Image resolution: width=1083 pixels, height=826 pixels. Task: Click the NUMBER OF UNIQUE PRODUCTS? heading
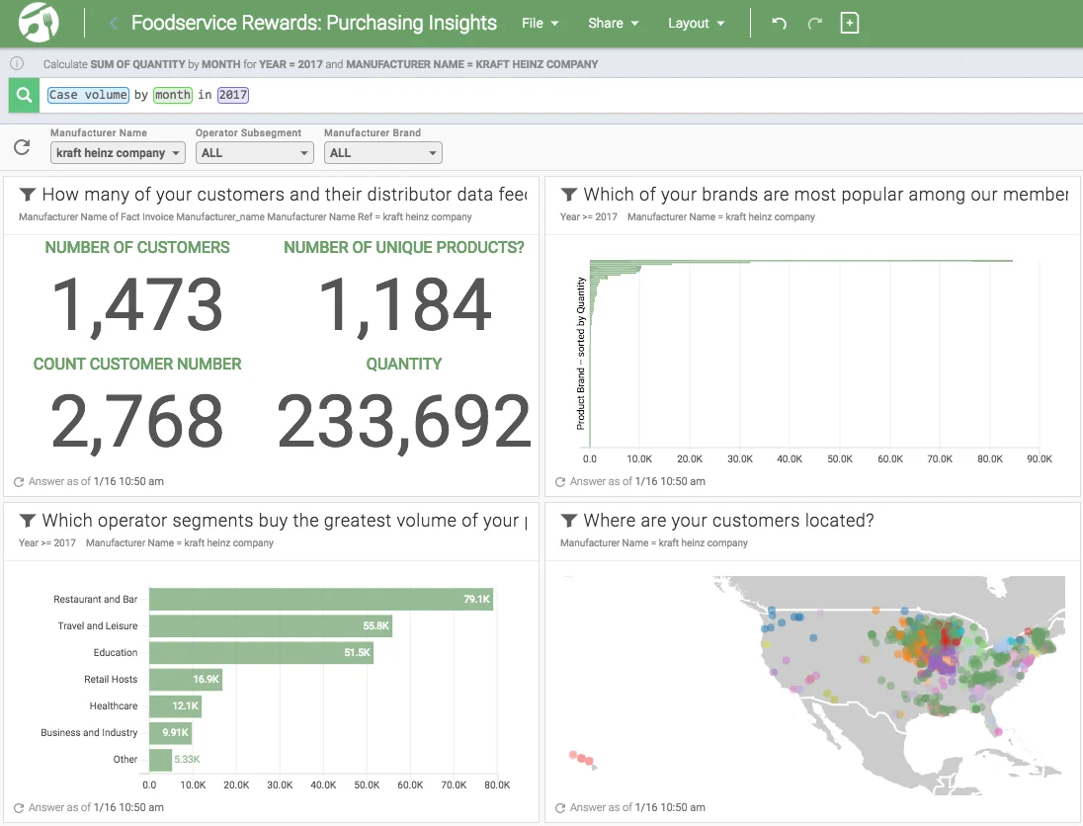[404, 247]
